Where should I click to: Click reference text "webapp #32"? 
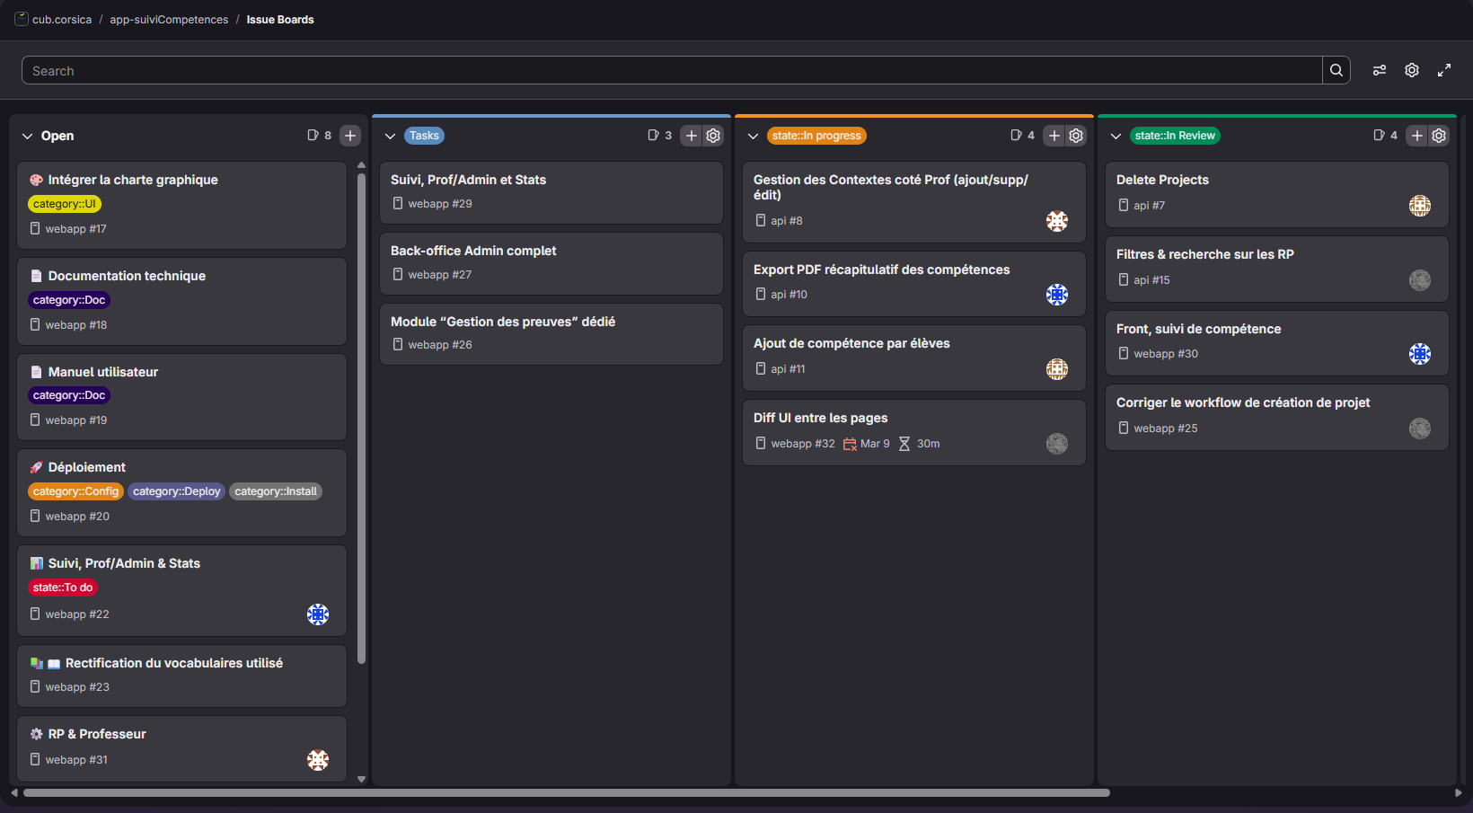803,444
